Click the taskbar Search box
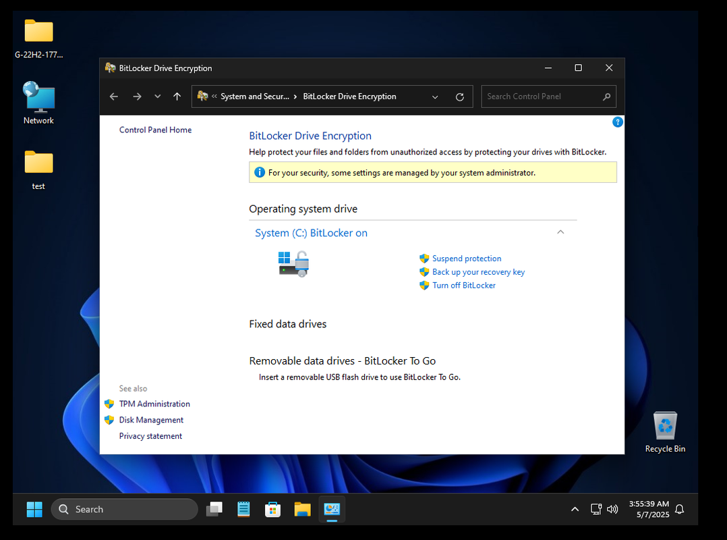 pyautogui.click(x=124, y=510)
